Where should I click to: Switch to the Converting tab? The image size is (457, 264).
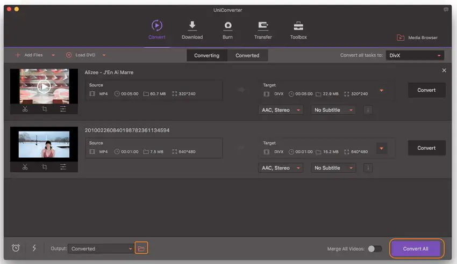pos(206,55)
